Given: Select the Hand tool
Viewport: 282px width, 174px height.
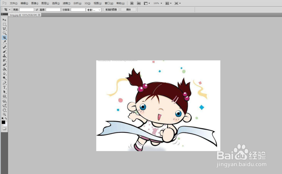Looking at the screenshot, I should 4,110.
